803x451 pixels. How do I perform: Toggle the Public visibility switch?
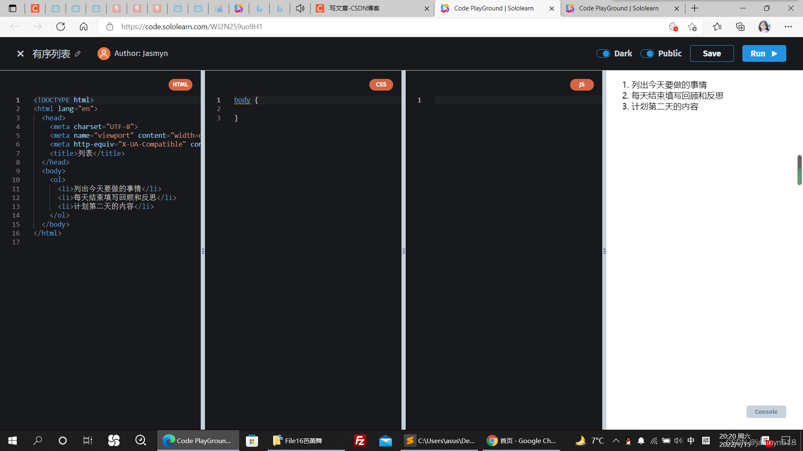point(647,53)
